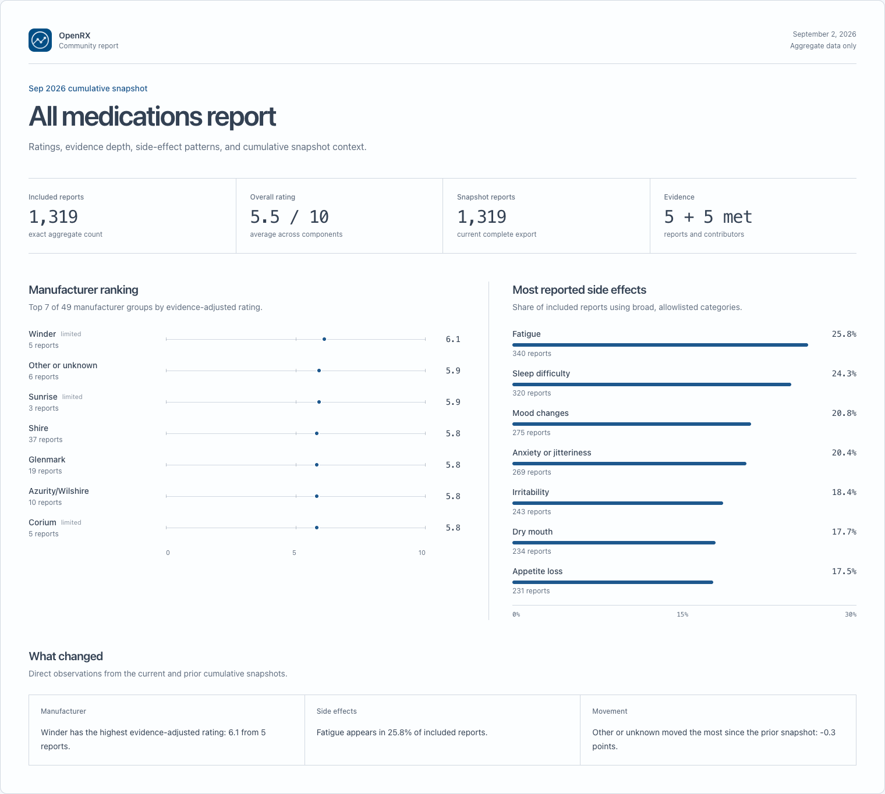Click the Community report subtitle

[88, 46]
